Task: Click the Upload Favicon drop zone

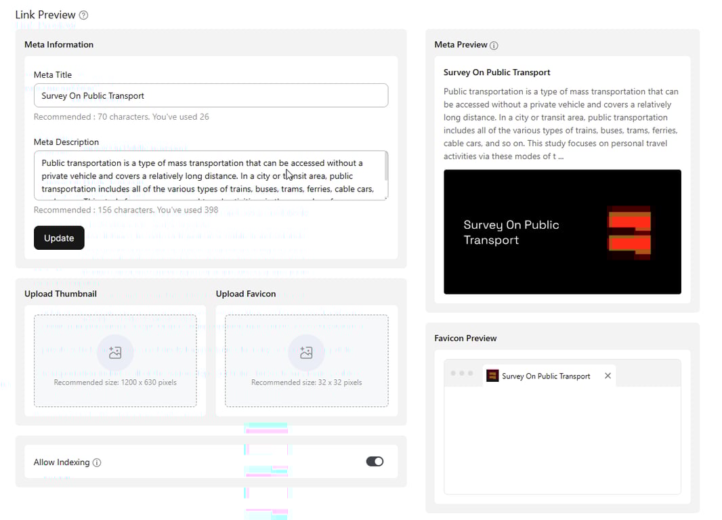Action: click(x=307, y=361)
